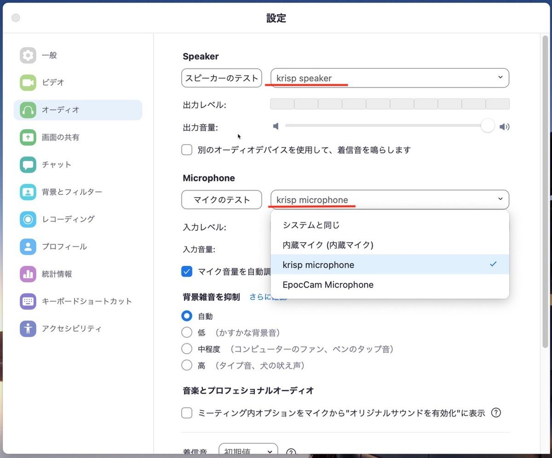The image size is (552, 458).
Task: Choose EpocCam Microphone from the list
Action: click(x=390, y=285)
